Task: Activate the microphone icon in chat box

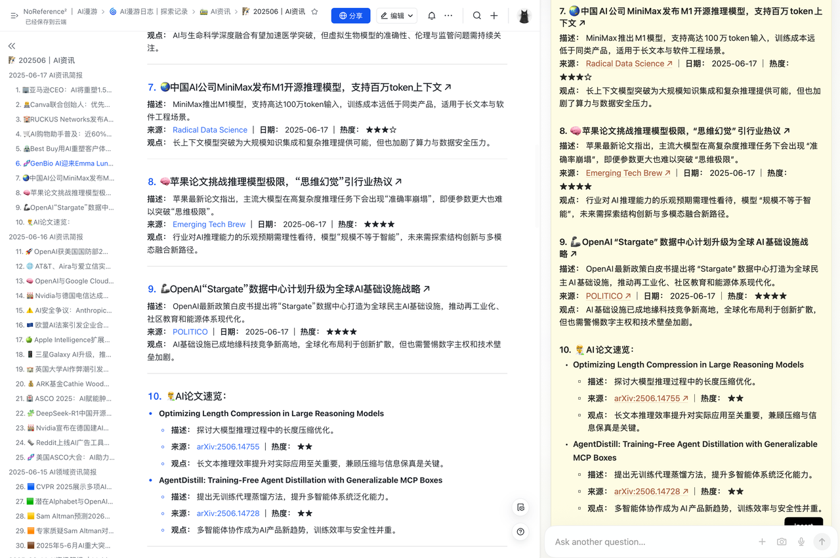Action: pos(801,542)
